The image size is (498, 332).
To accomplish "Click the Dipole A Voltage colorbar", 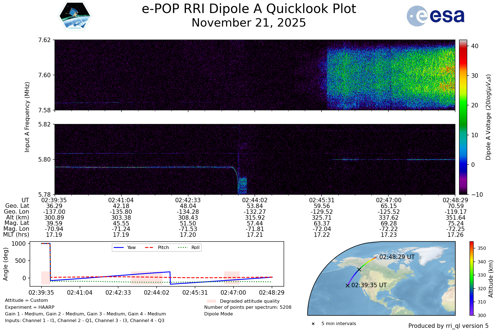I will pos(463,117).
